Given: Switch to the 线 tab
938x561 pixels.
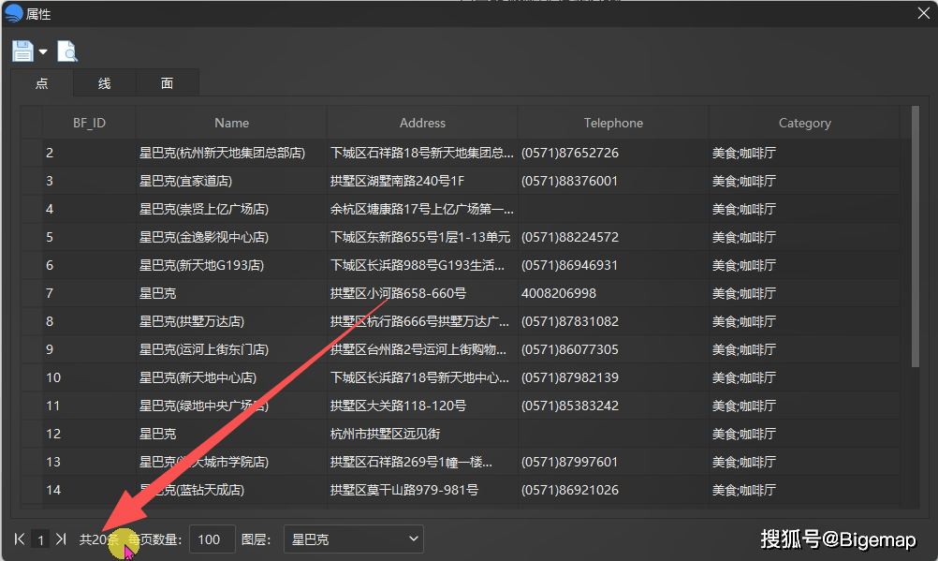Looking at the screenshot, I should (x=105, y=83).
